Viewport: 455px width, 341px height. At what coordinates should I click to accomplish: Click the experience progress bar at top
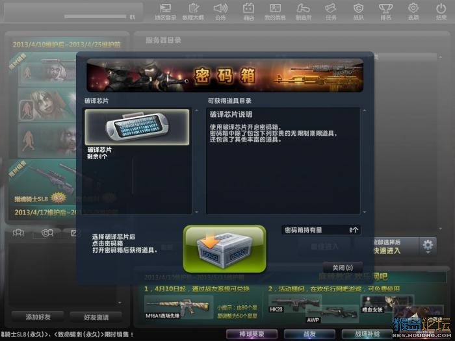tap(95, 16)
